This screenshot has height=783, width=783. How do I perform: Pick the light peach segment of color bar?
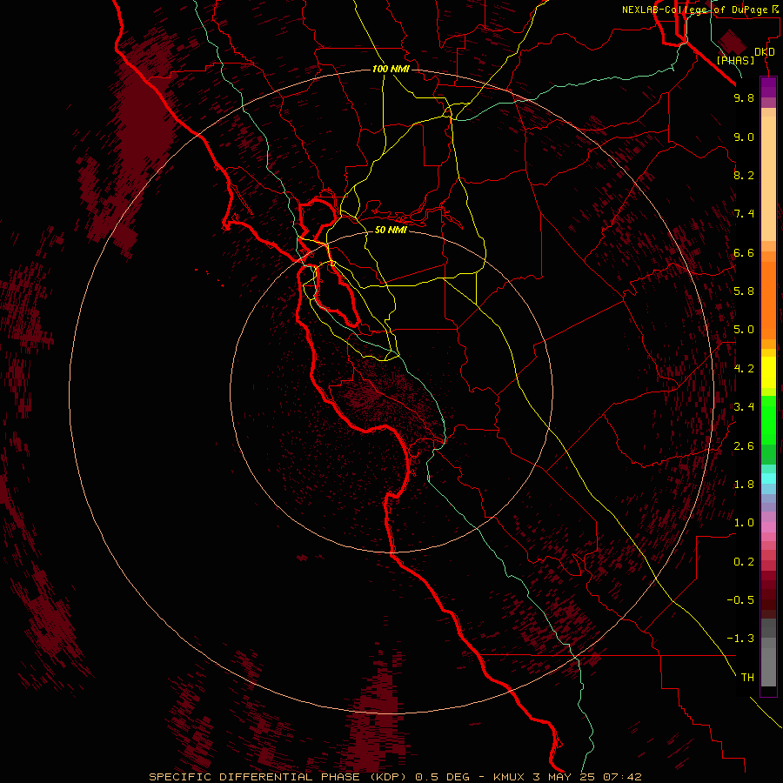[x=768, y=178]
